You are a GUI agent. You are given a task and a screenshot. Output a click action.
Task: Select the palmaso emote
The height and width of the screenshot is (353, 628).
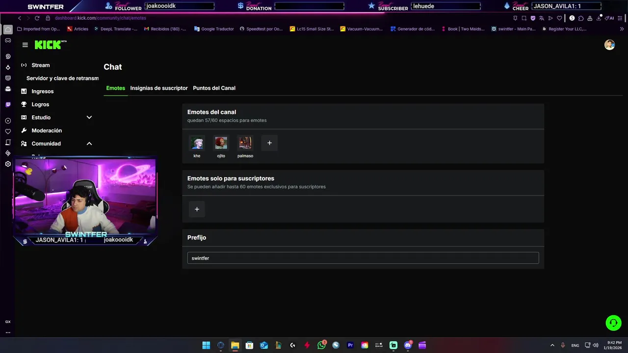245,143
